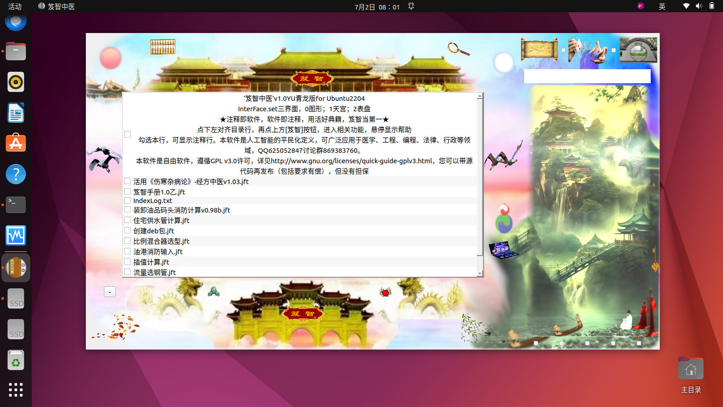Open LibreOffice Writer from the dock
The height and width of the screenshot is (407, 723).
coord(16,113)
